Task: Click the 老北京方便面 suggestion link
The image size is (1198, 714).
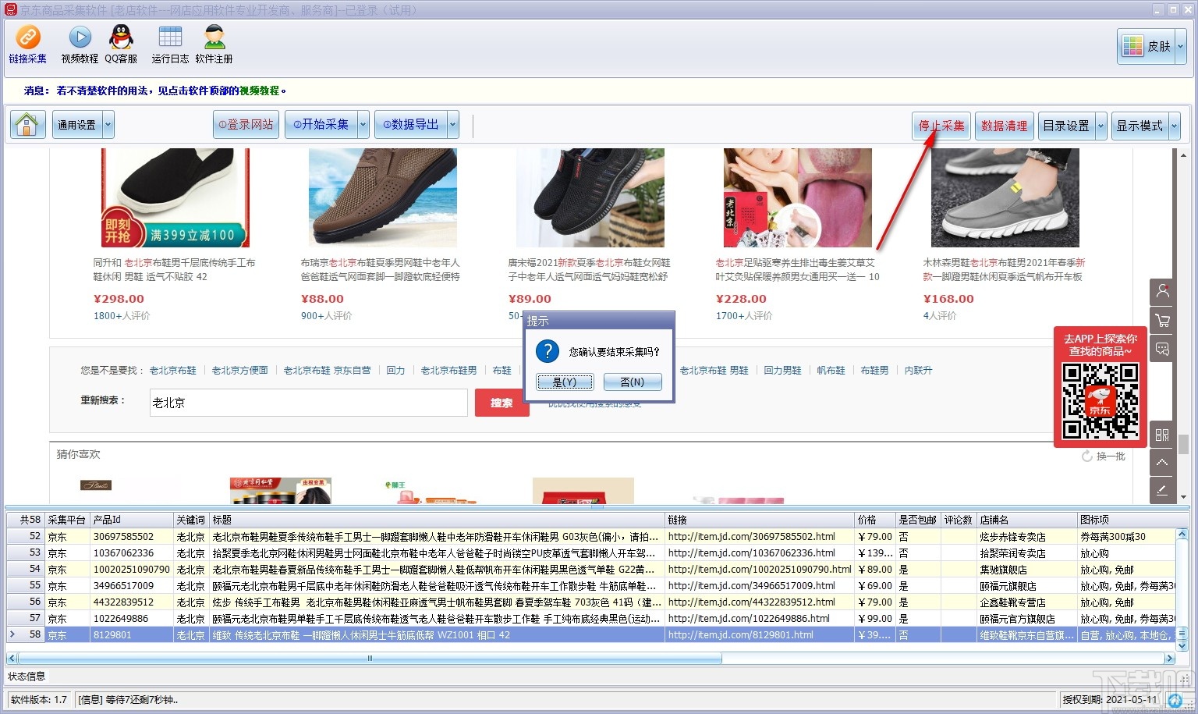Action: [x=240, y=371]
